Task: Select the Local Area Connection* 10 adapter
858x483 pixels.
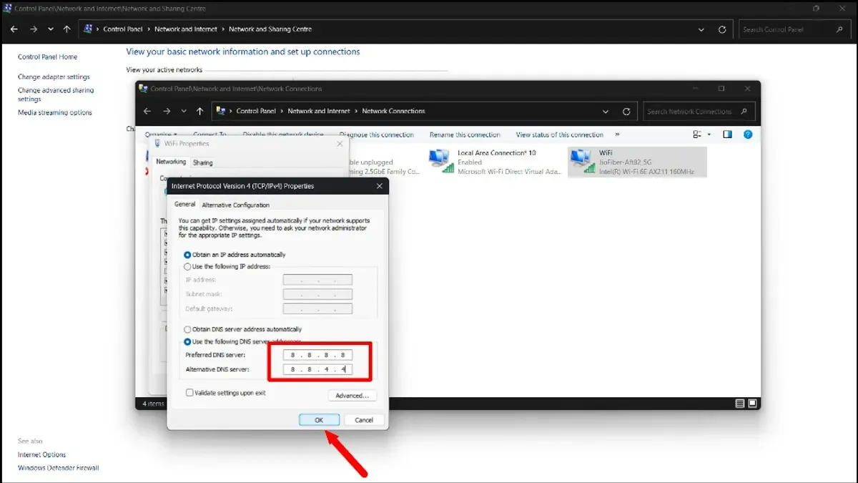Action: click(x=493, y=162)
